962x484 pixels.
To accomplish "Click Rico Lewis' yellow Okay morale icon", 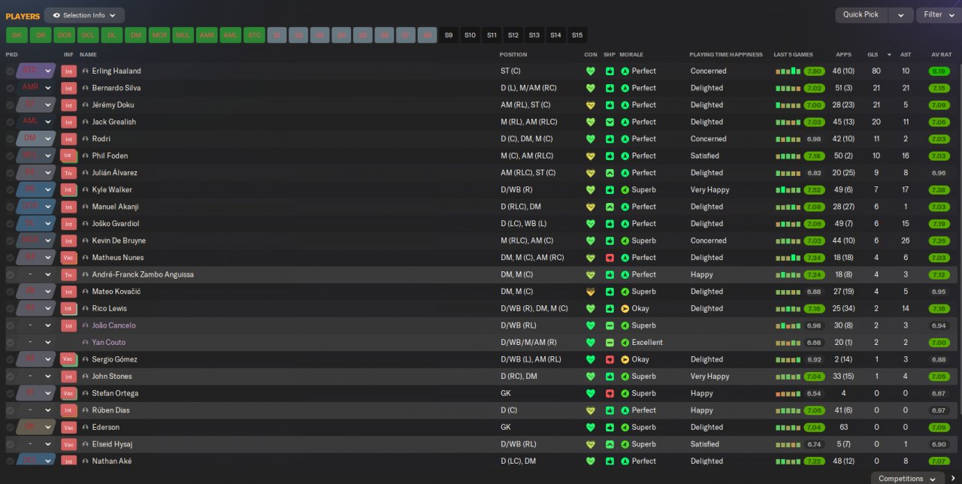I will click(625, 308).
